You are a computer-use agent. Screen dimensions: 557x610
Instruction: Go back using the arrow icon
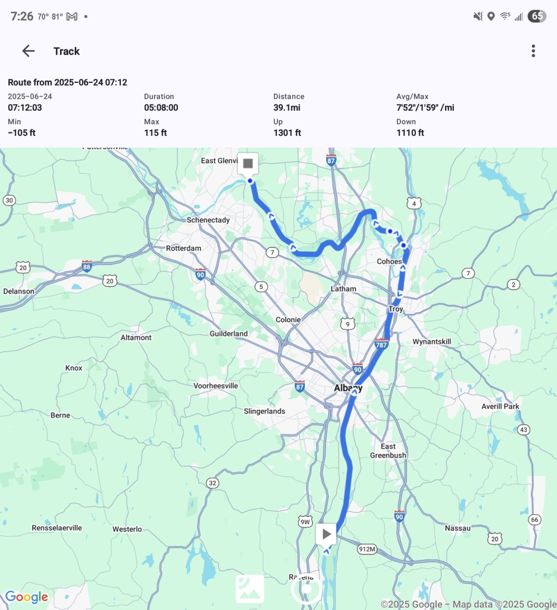click(28, 51)
